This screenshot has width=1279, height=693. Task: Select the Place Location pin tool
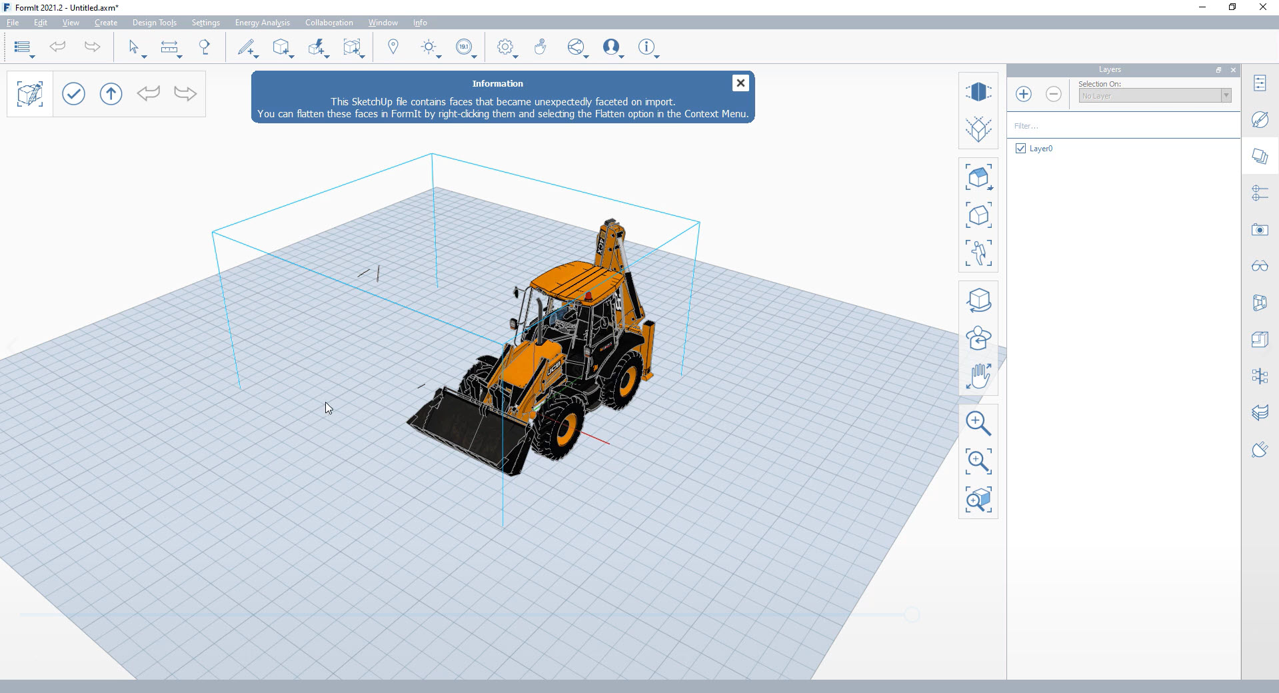click(393, 47)
